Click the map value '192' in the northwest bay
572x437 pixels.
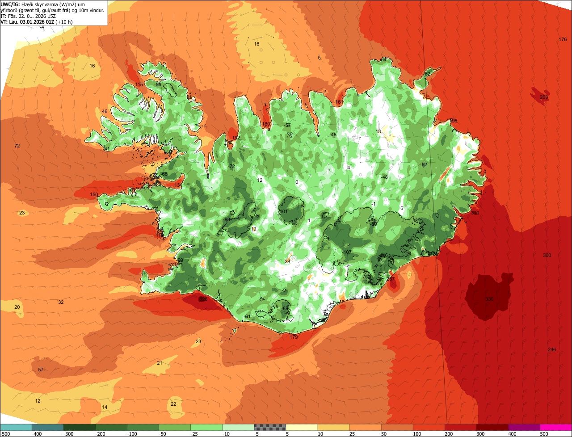click(236, 138)
